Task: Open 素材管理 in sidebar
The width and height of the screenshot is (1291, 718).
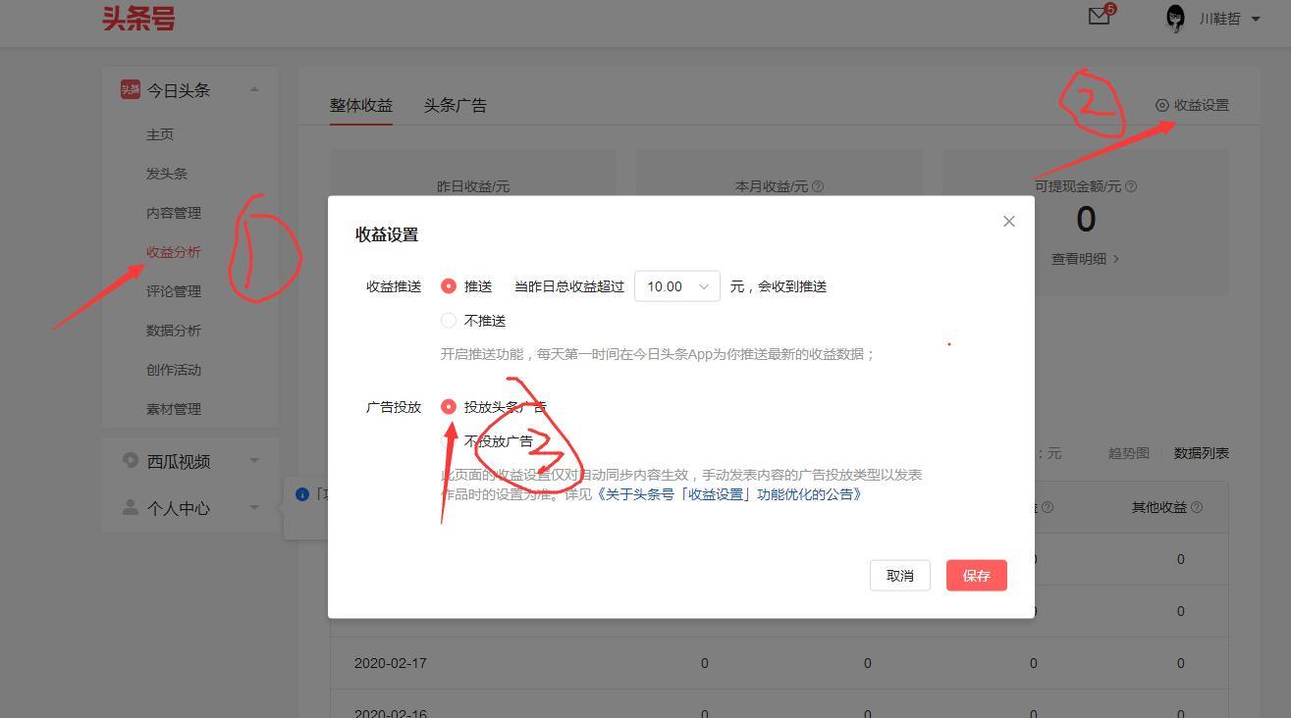Action: click(x=174, y=409)
